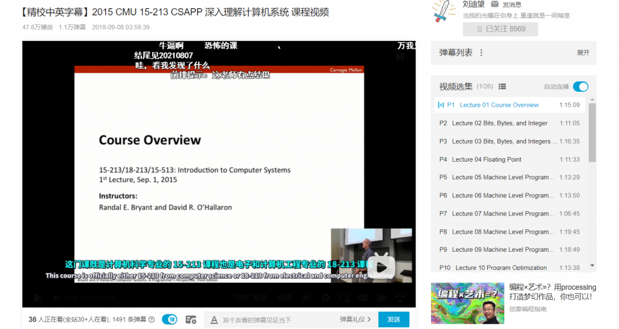Toggle follow state via 已关注 button
Image resolution: width=619 pixels, height=329 pixels.
pos(501,29)
